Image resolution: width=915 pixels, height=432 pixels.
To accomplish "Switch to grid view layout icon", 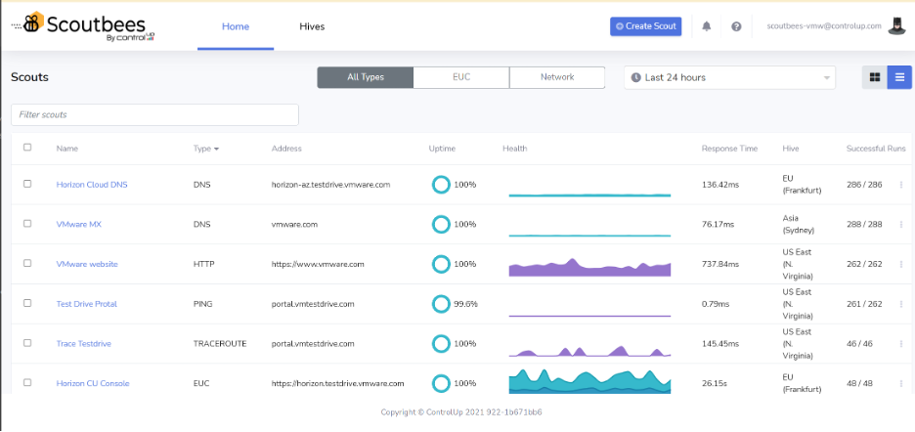I will 874,77.
